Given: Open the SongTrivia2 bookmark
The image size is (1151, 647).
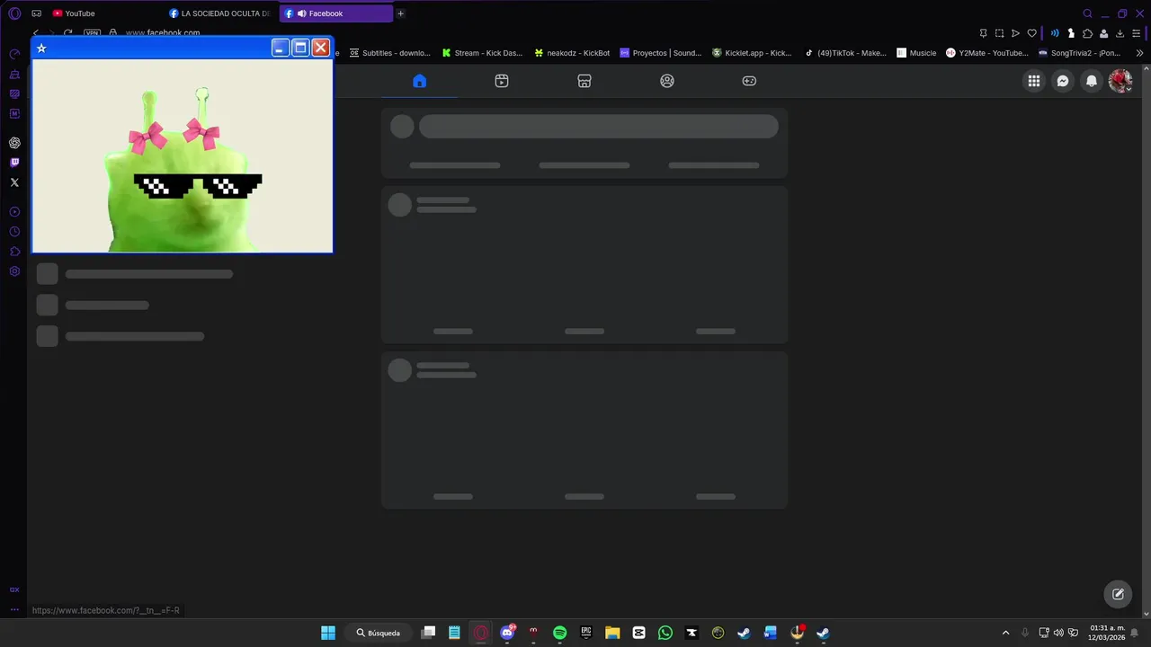Looking at the screenshot, I should coord(1079,53).
